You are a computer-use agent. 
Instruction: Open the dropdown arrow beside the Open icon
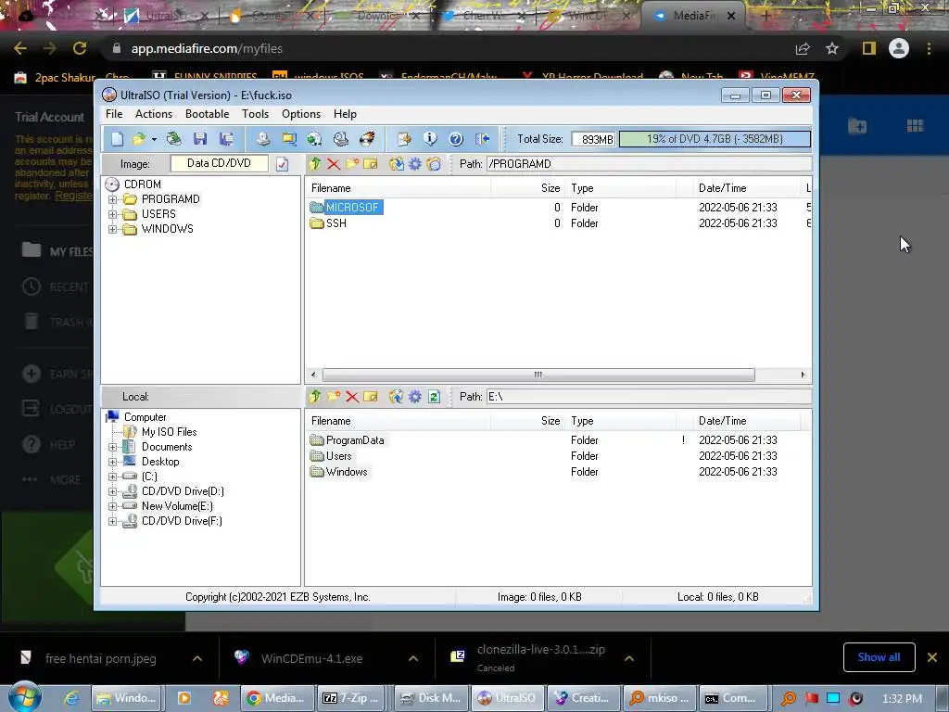pyautogui.click(x=155, y=140)
